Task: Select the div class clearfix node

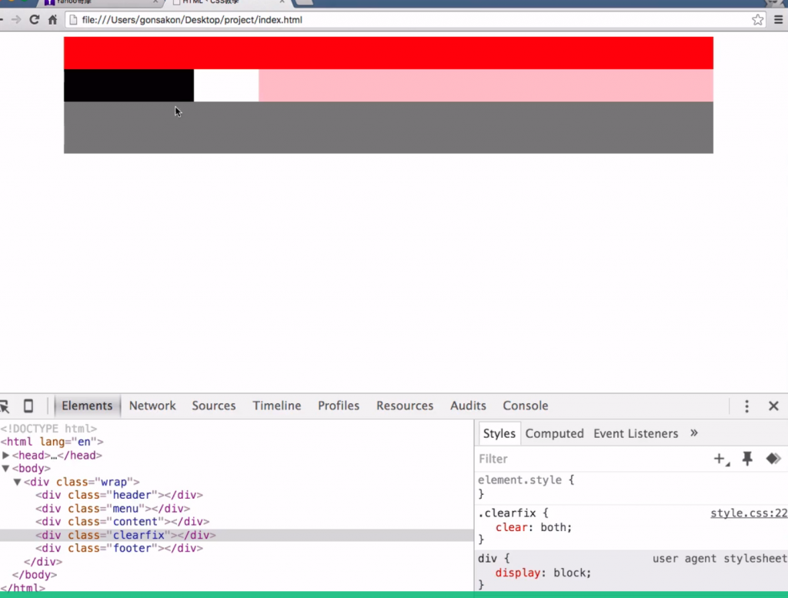Action: tap(125, 535)
